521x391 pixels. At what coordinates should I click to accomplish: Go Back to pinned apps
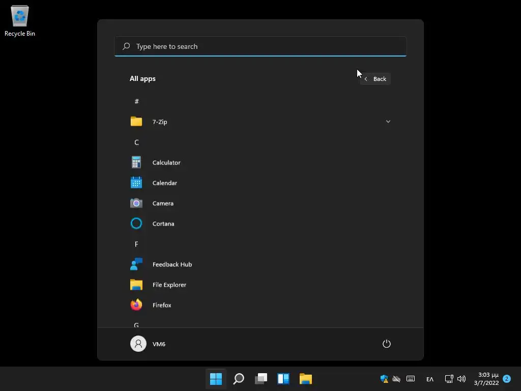[x=375, y=79]
